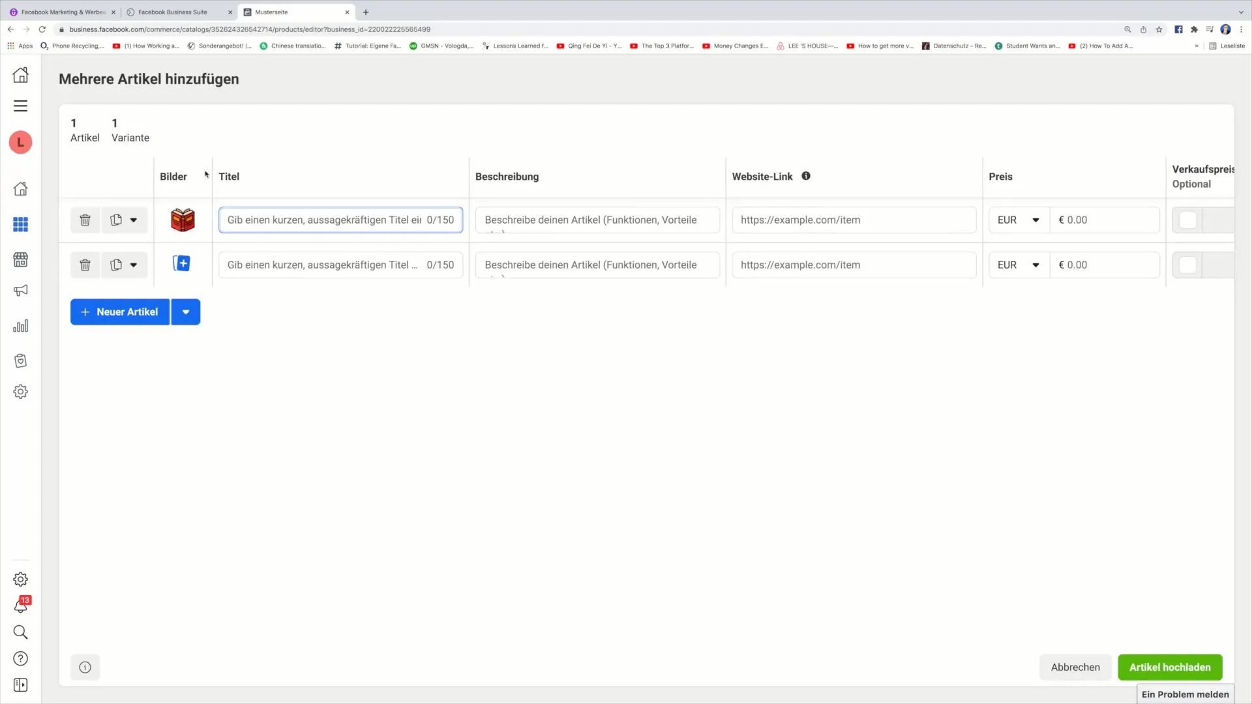Click first row Beschreibung field
The image size is (1252, 704).
point(597,220)
